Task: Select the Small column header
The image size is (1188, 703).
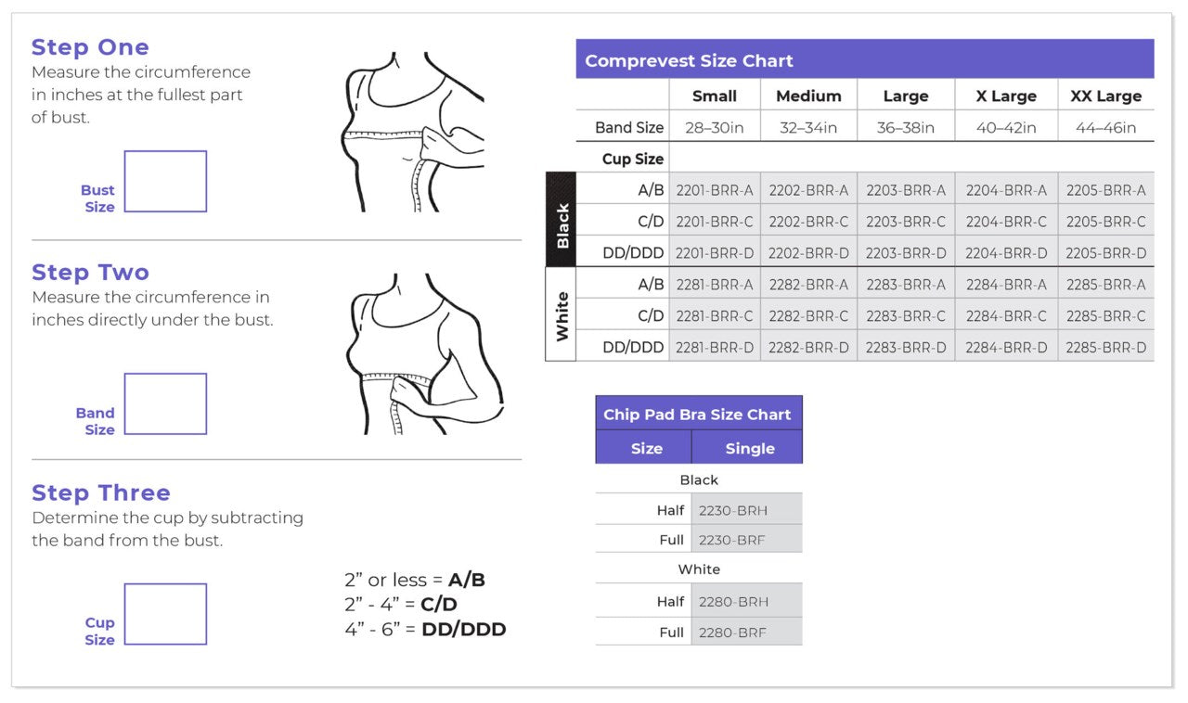Action: [715, 96]
